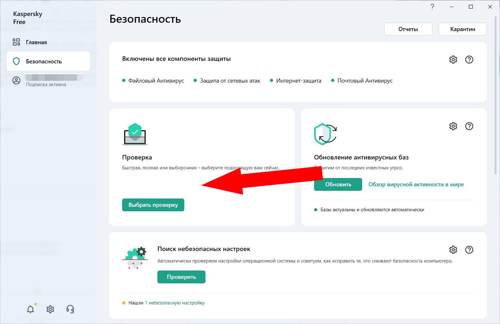The width and height of the screenshot is (500, 324).
Task: Open settings gear on the antivirus database update card
Action: click(x=453, y=126)
